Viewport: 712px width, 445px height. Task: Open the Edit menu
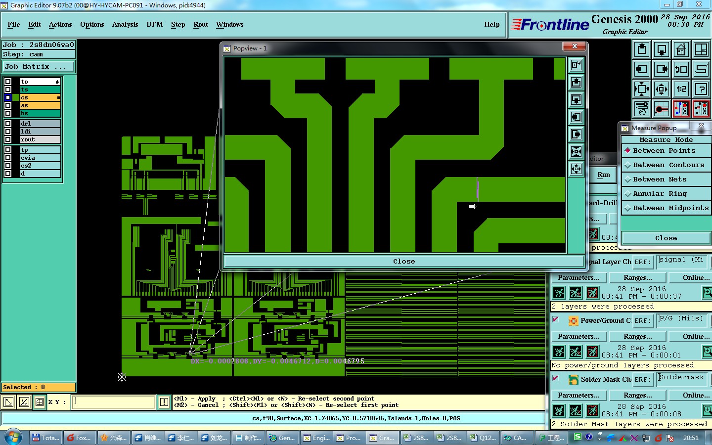click(x=35, y=24)
